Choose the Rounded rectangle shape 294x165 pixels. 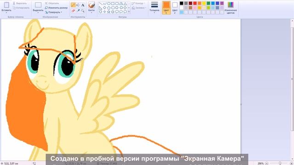point(117,4)
